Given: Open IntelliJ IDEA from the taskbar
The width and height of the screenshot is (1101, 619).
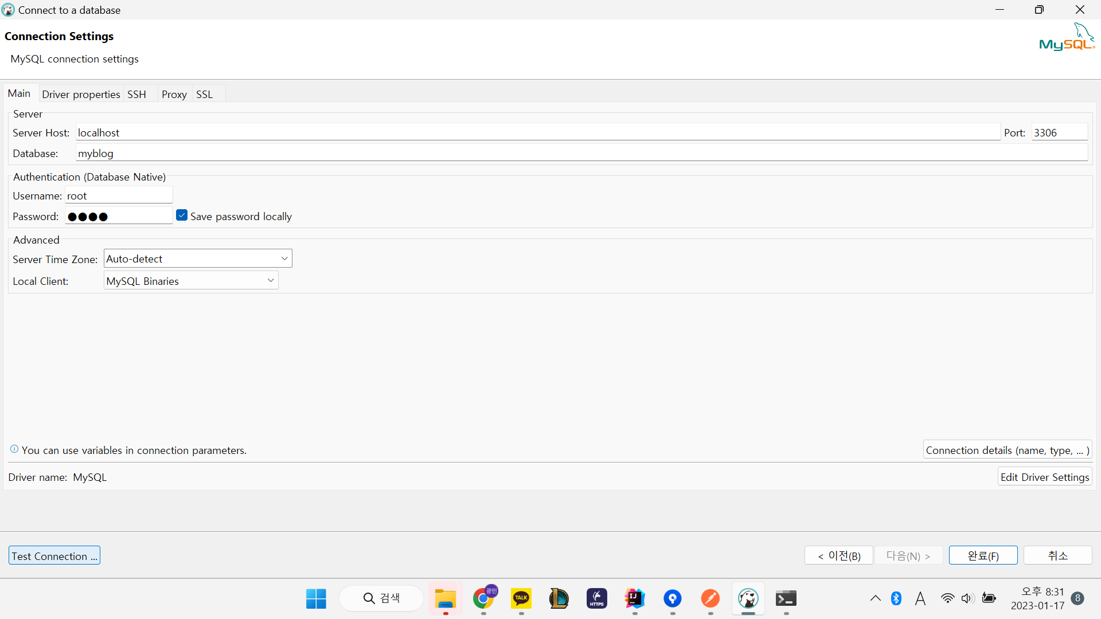Looking at the screenshot, I should (635, 599).
